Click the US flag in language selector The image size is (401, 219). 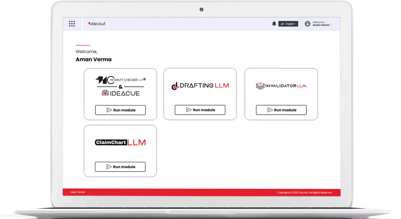pyautogui.click(x=282, y=24)
